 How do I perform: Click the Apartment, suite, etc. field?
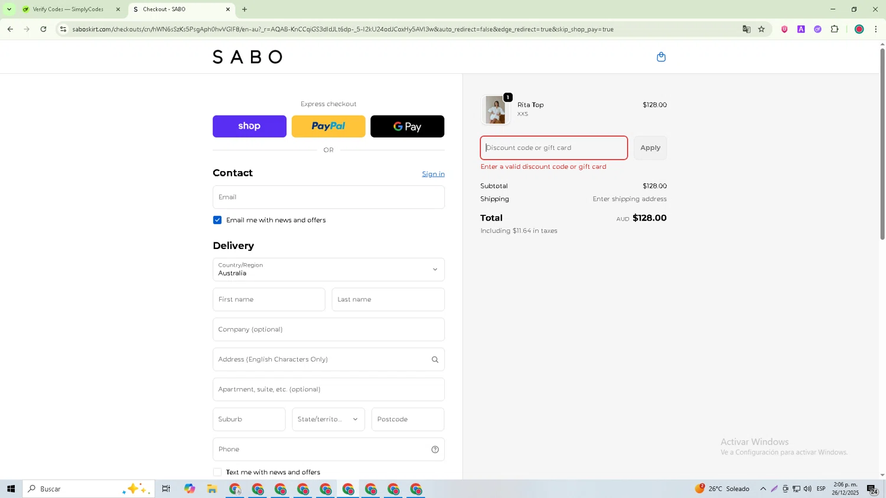(x=328, y=389)
